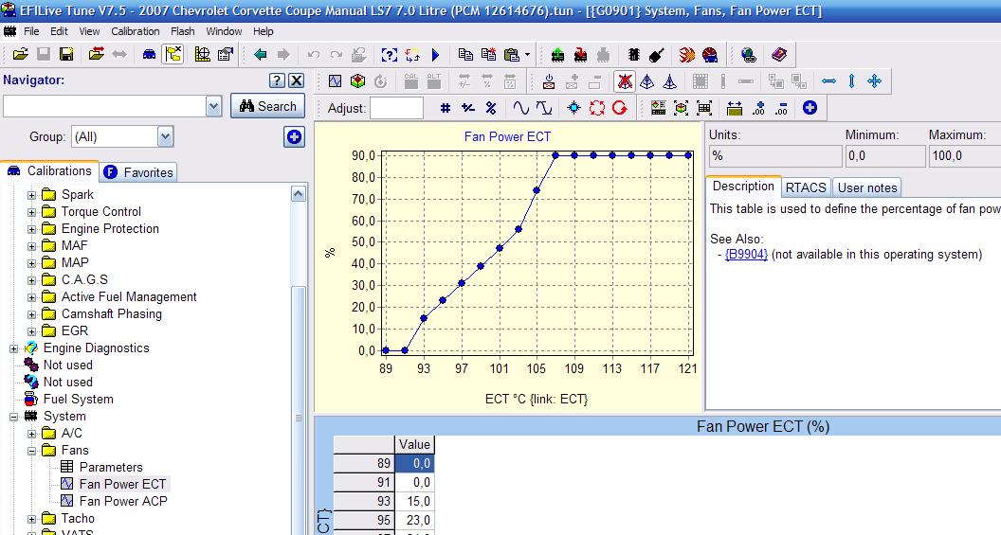Toggle the navigator tree panel icon

coord(173,55)
